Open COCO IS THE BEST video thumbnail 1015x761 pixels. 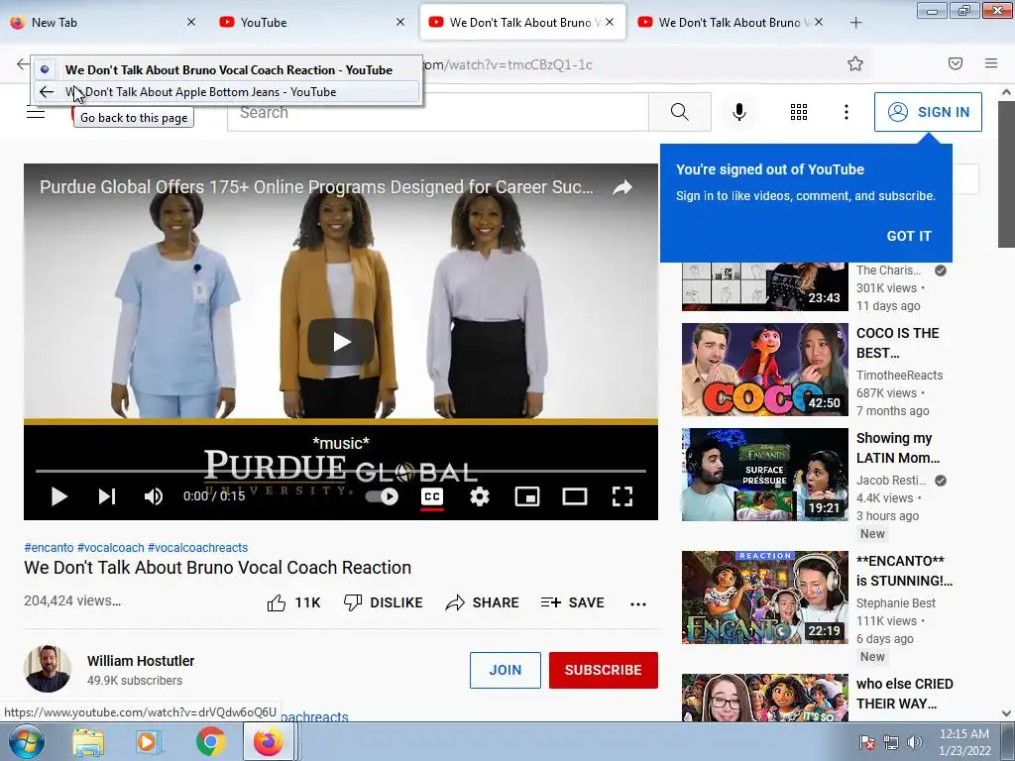tap(764, 370)
